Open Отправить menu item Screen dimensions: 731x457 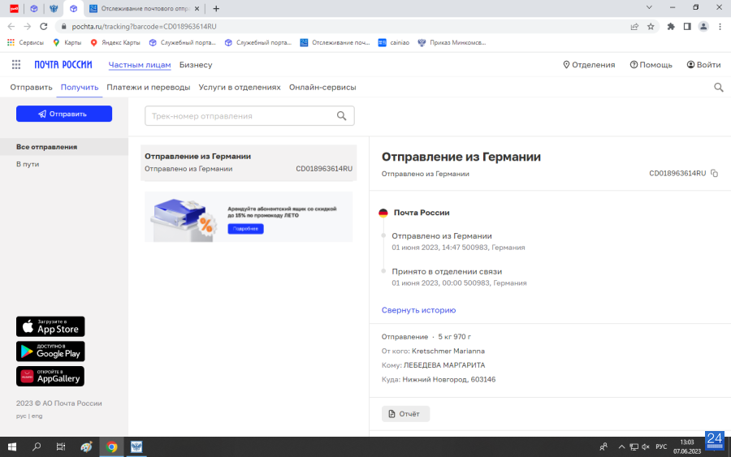[31, 87]
